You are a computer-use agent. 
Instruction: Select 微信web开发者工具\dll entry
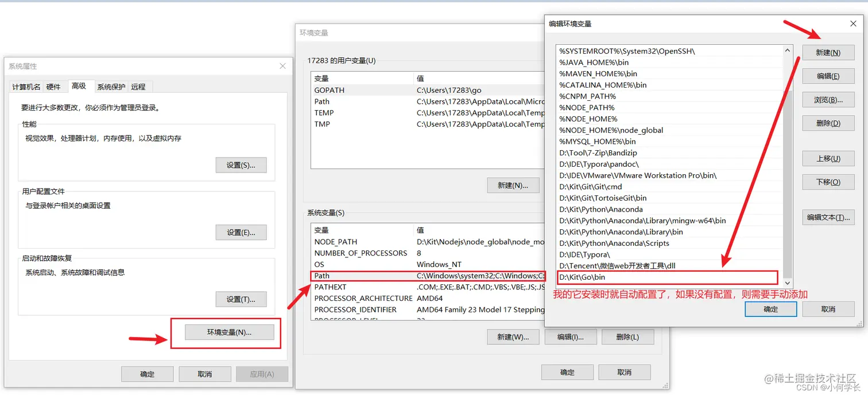[669, 266]
